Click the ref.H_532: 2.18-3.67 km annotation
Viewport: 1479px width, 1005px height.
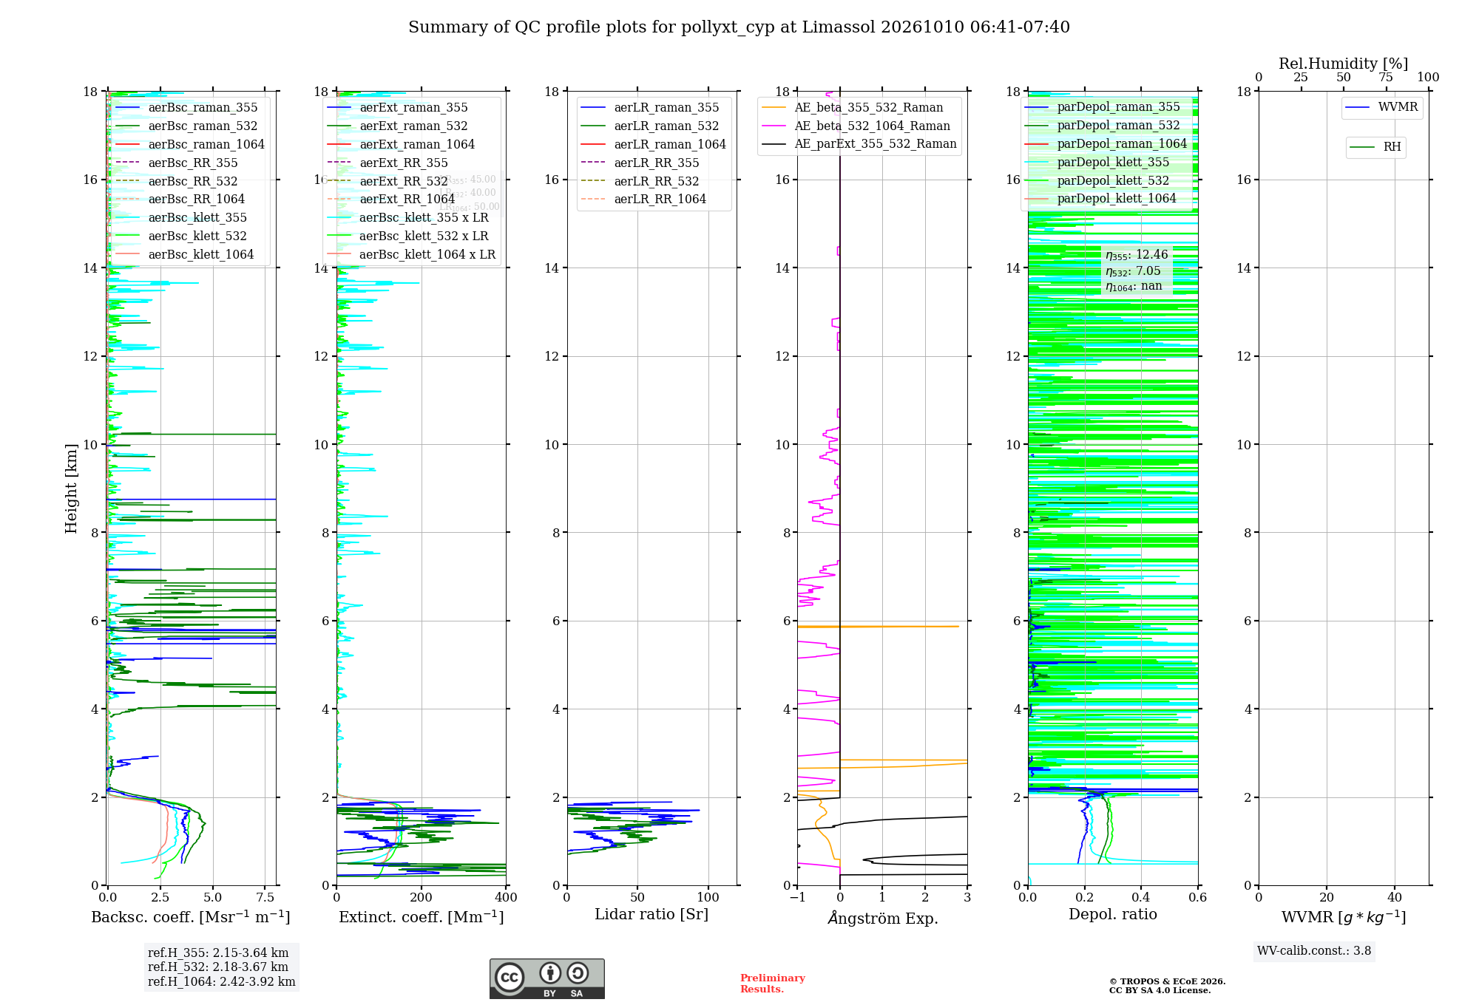(218, 967)
